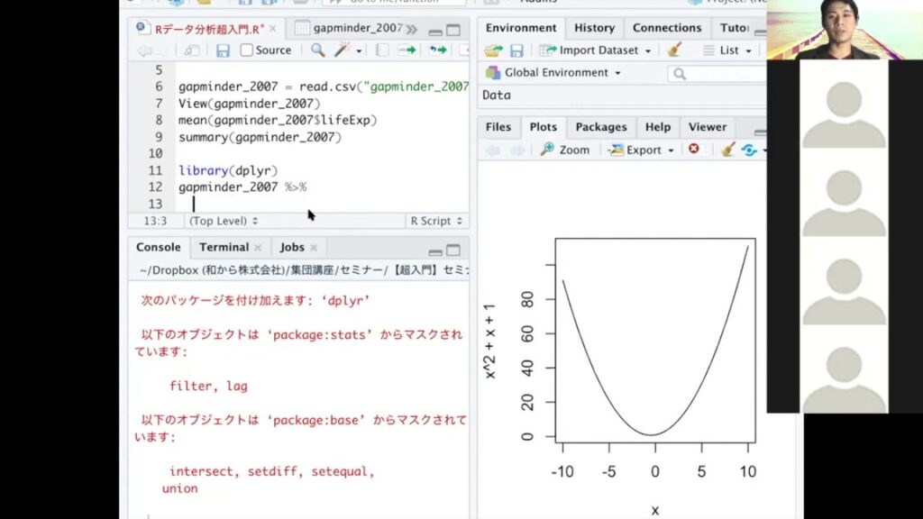This screenshot has height=519, width=923.
Task: Open the R Script file type selector
Action: pos(436,221)
